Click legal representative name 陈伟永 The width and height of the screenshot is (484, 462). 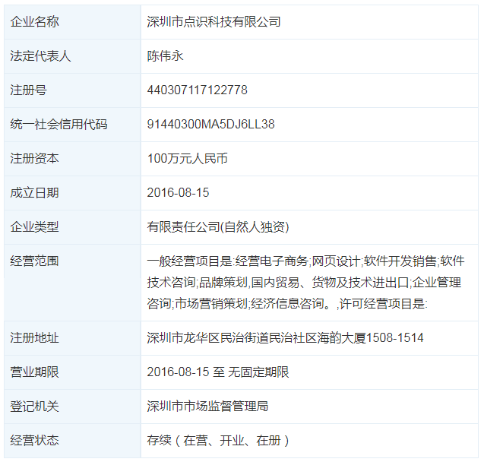click(165, 56)
